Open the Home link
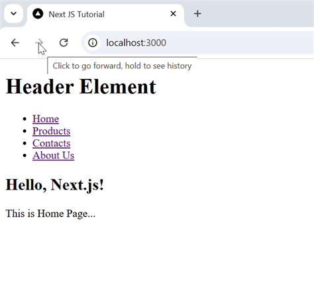The width and height of the screenshot is (314, 295). tap(46, 119)
